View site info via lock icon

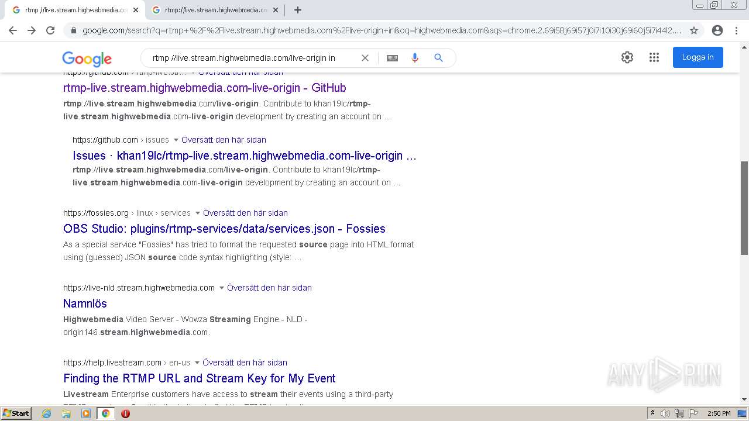point(73,30)
